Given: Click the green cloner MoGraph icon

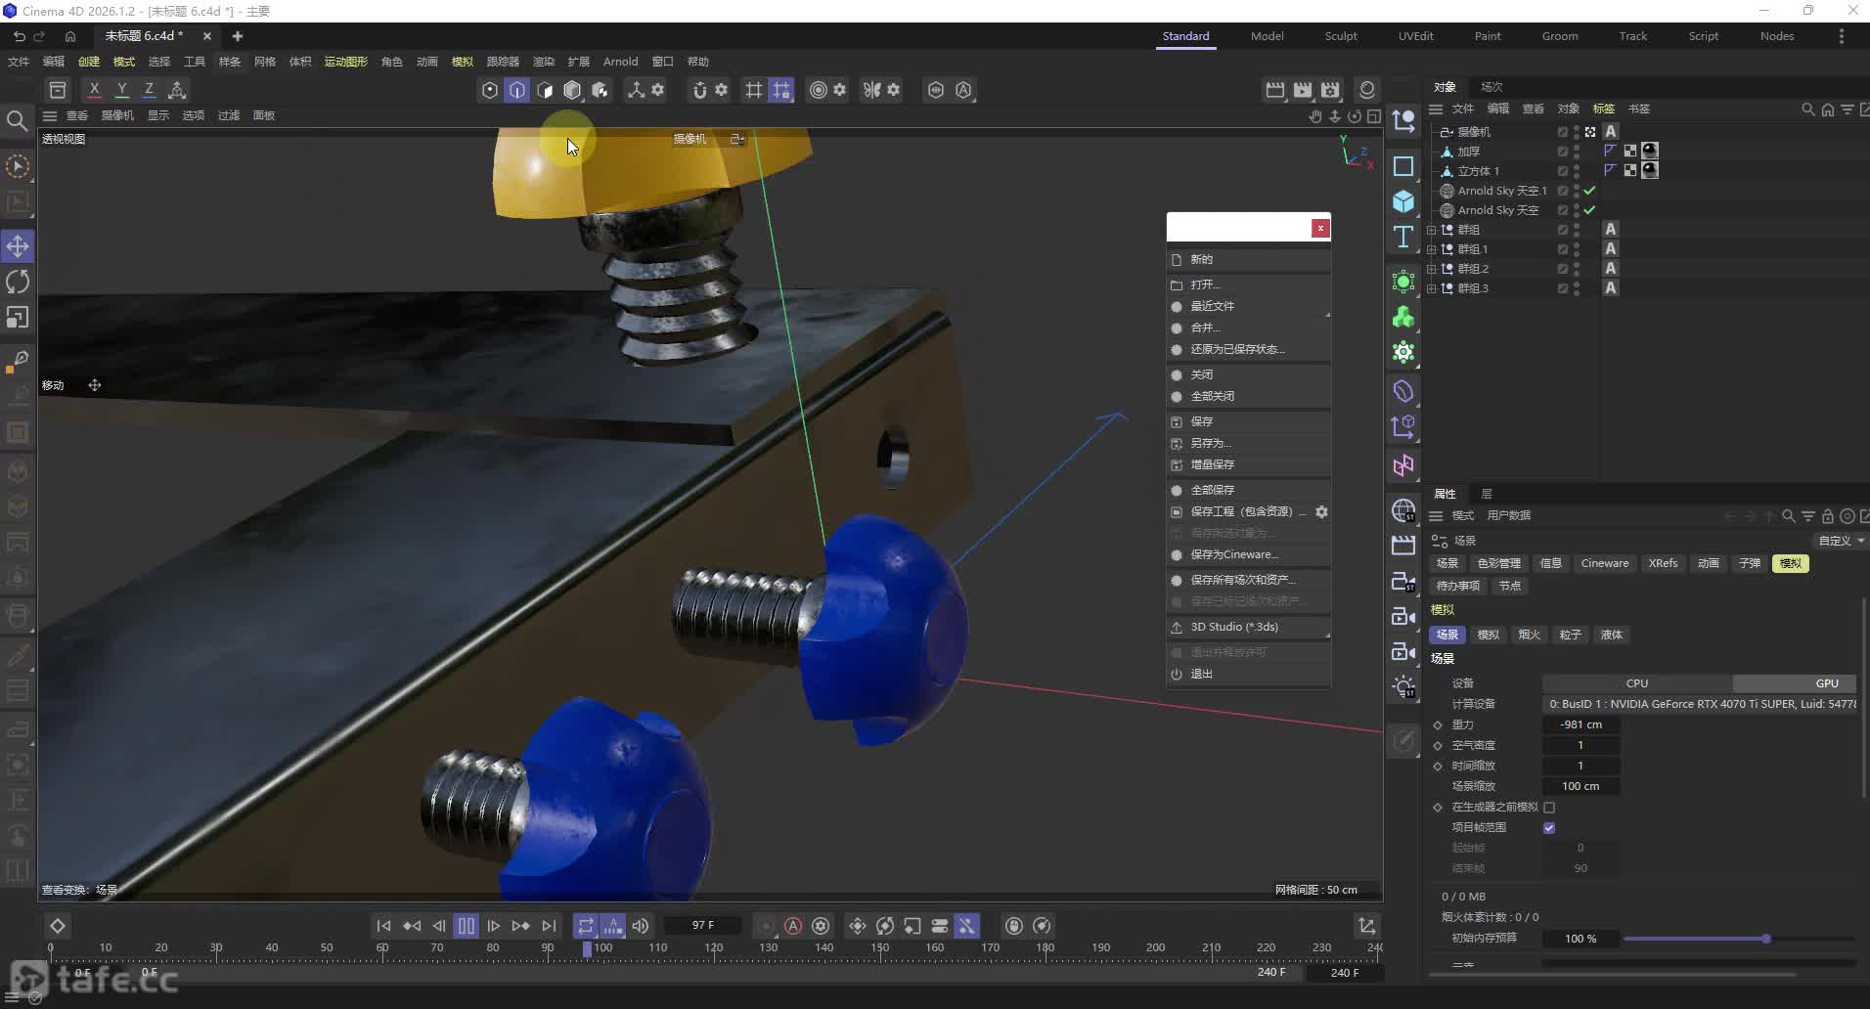Looking at the screenshot, I should tap(1403, 317).
